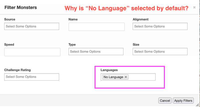Click the Challenge Rating field label
This screenshot has height=107, width=200.
(17, 70)
